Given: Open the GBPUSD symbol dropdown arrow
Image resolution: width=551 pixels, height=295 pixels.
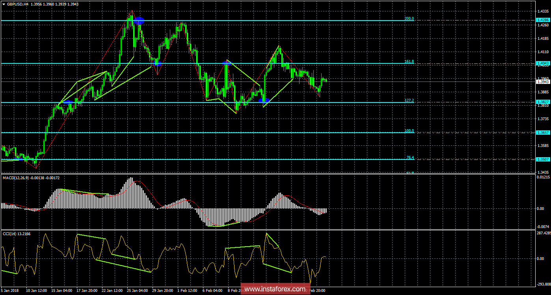Looking at the screenshot, I should [4, 4].
